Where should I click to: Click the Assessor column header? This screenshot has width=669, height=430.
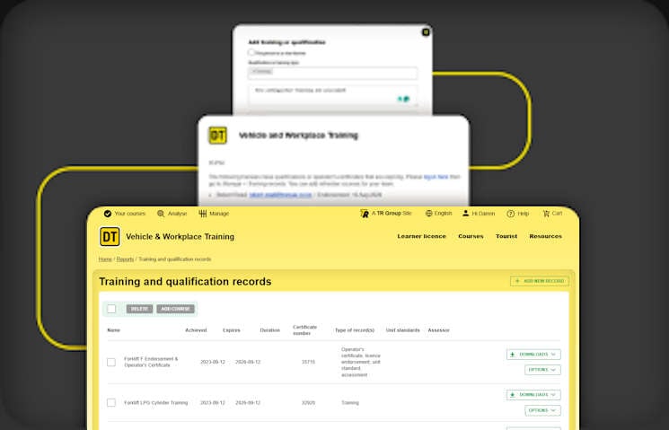438,330
